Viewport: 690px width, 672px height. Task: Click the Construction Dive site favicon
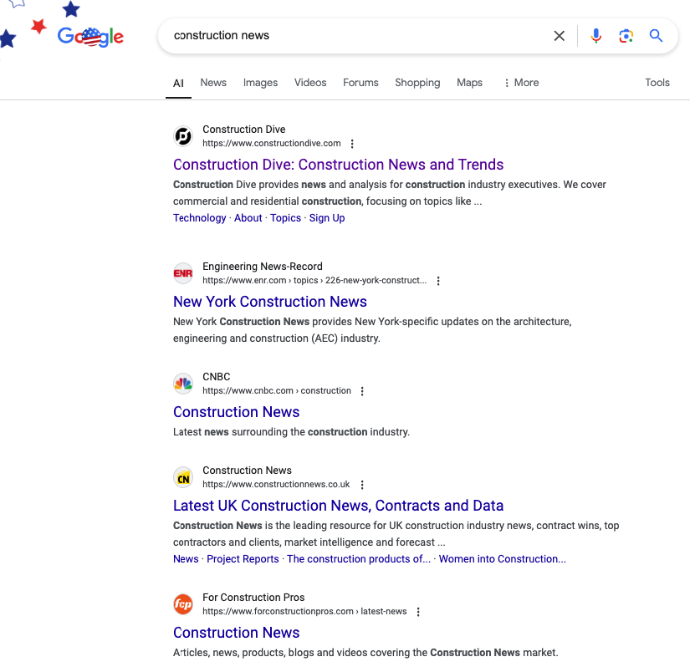(183, 136)
